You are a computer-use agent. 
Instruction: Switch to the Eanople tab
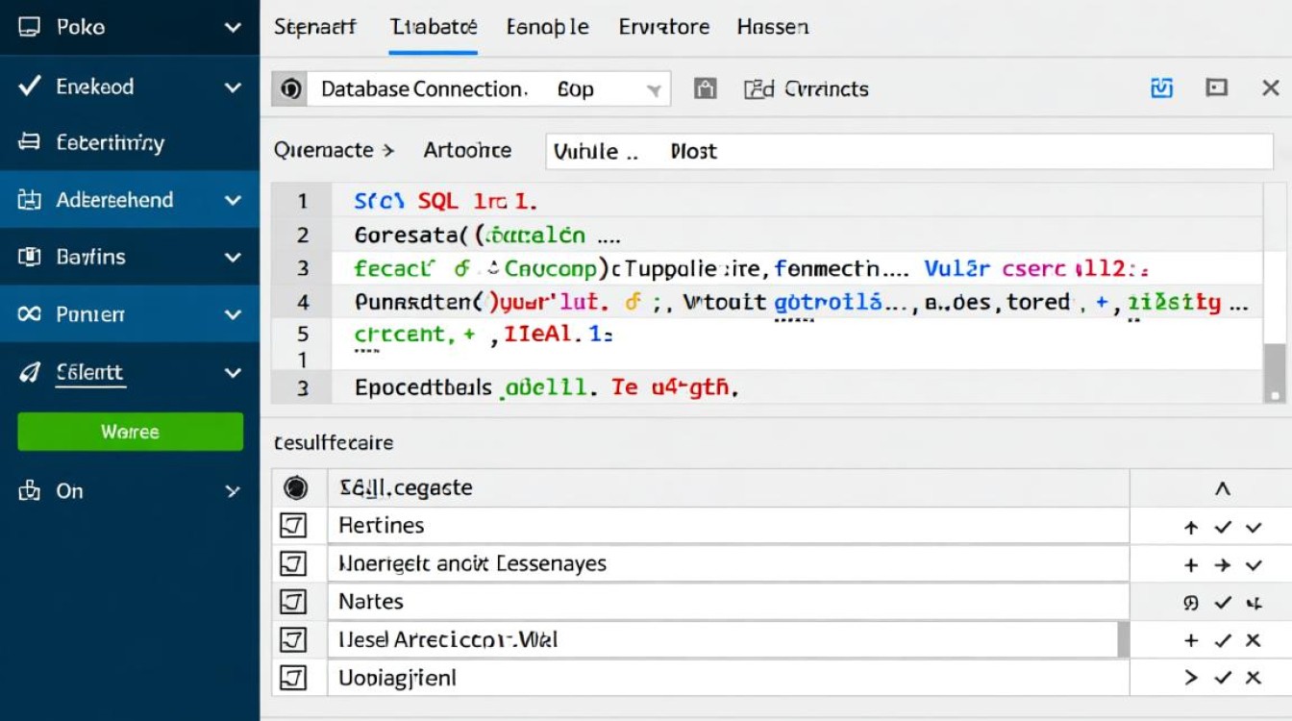(x=547, y=27)
